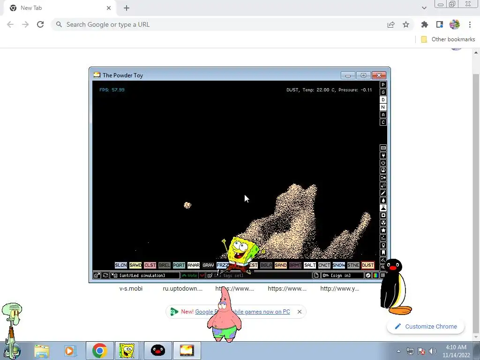Open the Radioactive category icon
Screen dimensions: 480x360
click(383, 223)
